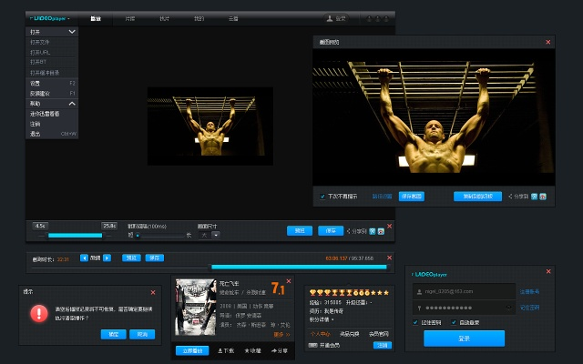The height and width of the screenshot is (364, 583).
Task: Click the share icon in the screenshot preview panel
Action: (x=511, y=196)
